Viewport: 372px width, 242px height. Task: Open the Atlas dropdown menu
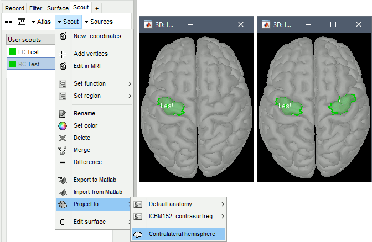point(41,22)
